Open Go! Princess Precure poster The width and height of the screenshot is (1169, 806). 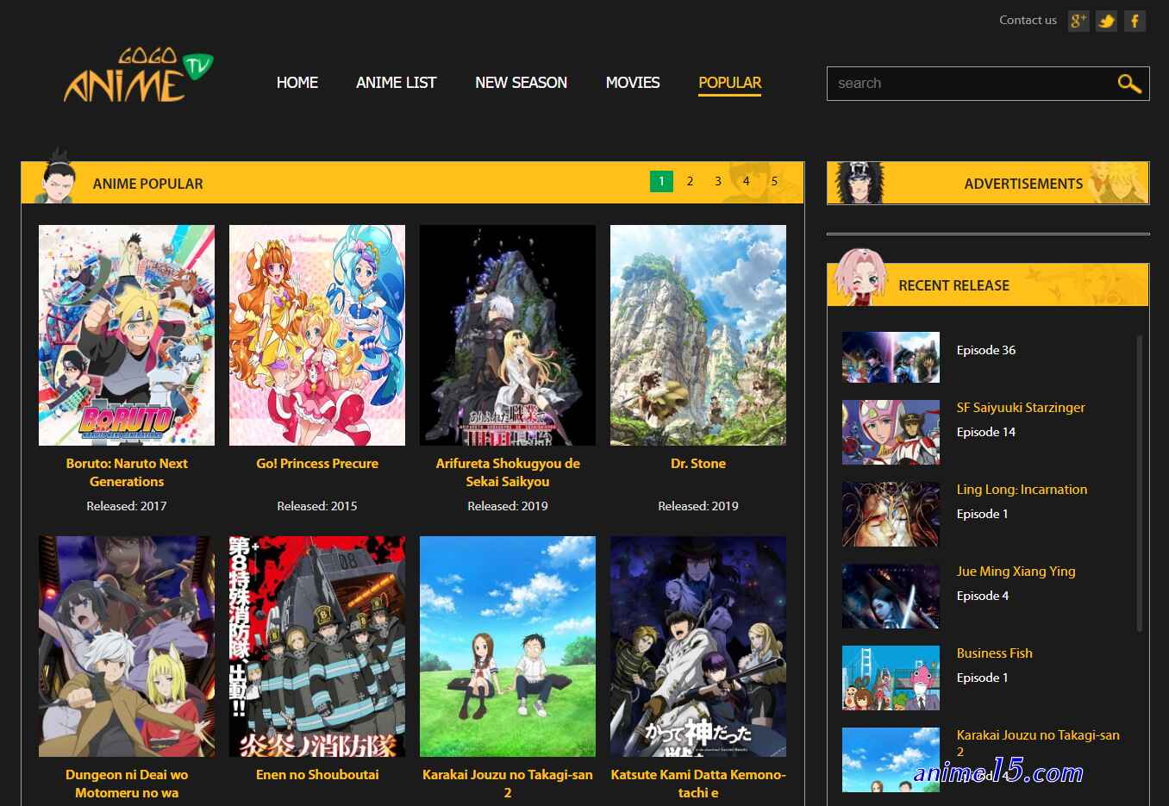[x=317, y=335]
